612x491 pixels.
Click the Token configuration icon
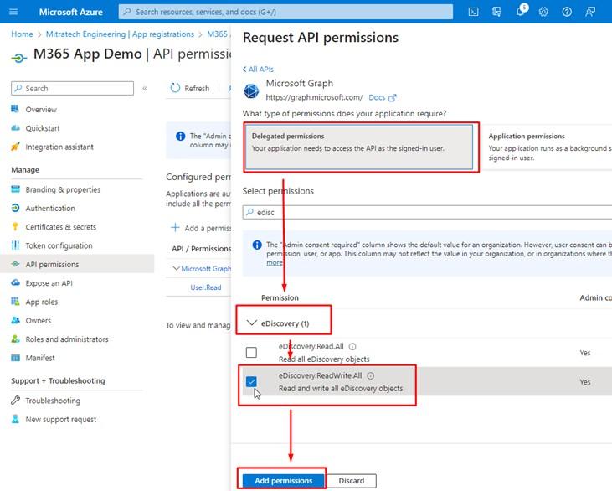pos(15,245)
